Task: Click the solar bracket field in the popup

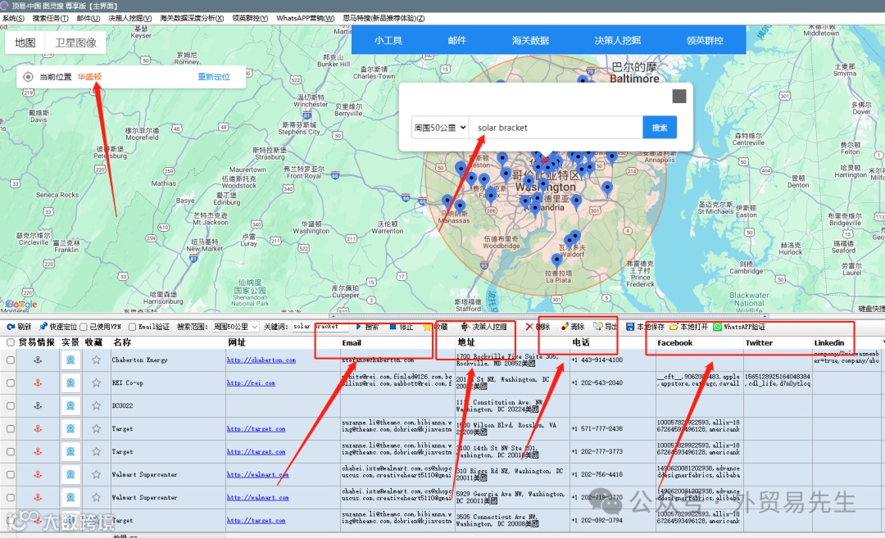Action: tap(556, 128)
